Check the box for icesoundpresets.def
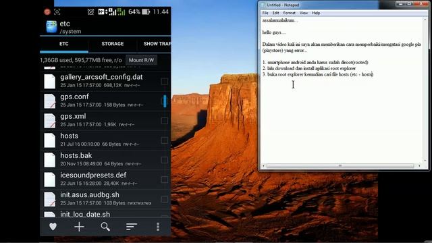The height and width of the screenshot is (243, 432). pyautogui.click(x=165, y=180)
